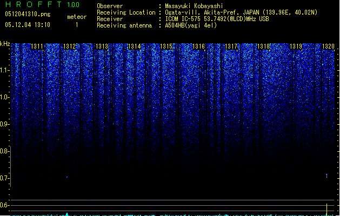Click the meteor count value 1
340x216 pixels.
pyautogui.click(x=77, y=25)
